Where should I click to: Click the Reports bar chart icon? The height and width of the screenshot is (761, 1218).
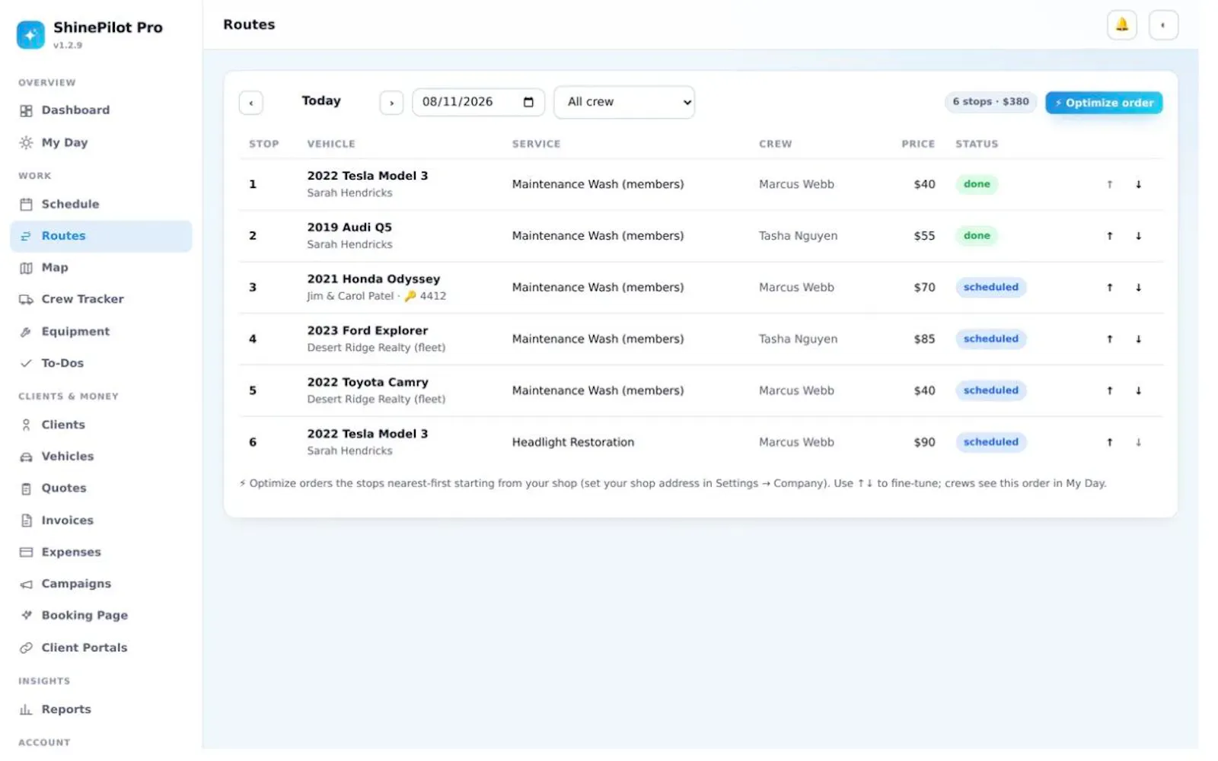tap(26, 709)
